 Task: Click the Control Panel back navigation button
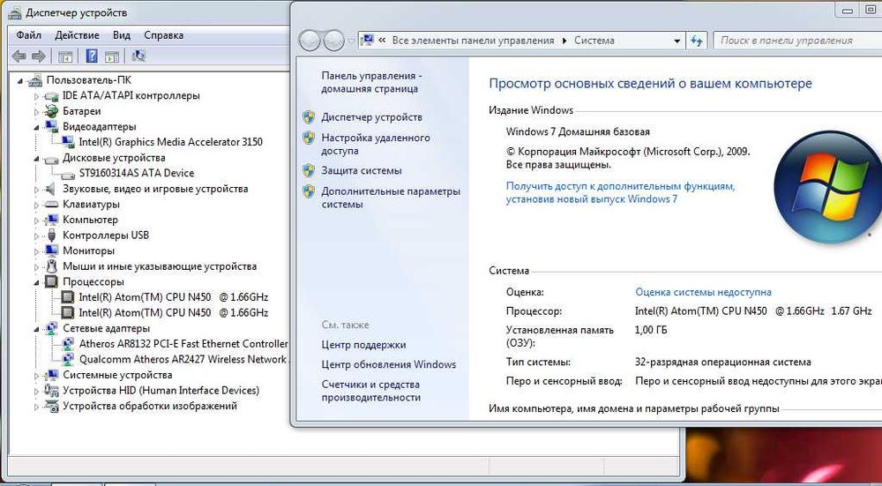coord(309,41)
